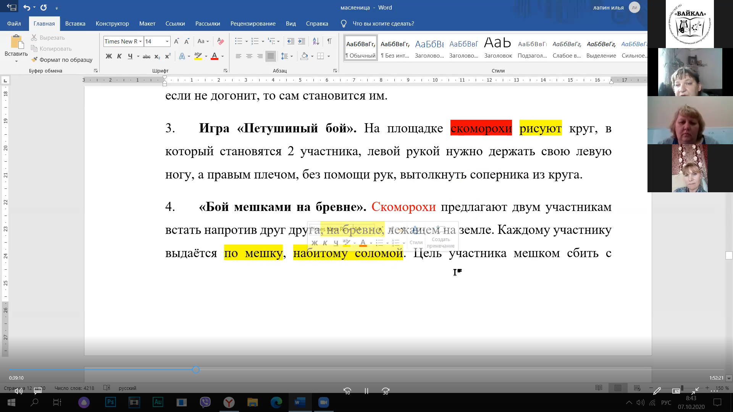
Task: Open the font name dropdown
Action: click(x=140, y=41)
